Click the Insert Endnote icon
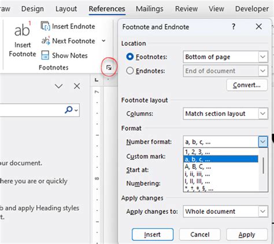Viewport: 274px width, 244px height. [45, 26]
